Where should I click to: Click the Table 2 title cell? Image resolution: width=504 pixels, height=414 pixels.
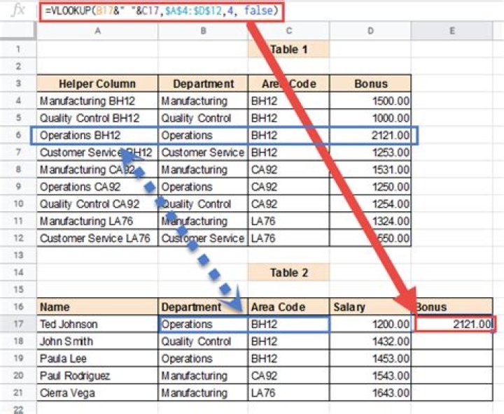288,272
